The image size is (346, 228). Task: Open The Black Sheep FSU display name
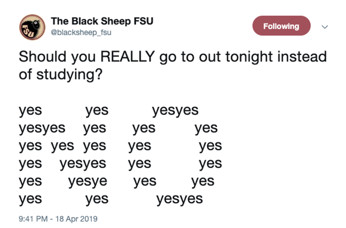tap(102, 21)
